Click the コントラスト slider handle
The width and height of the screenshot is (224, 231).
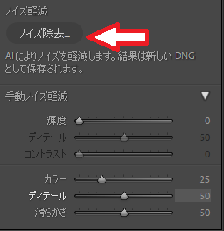tap(79, 154)
